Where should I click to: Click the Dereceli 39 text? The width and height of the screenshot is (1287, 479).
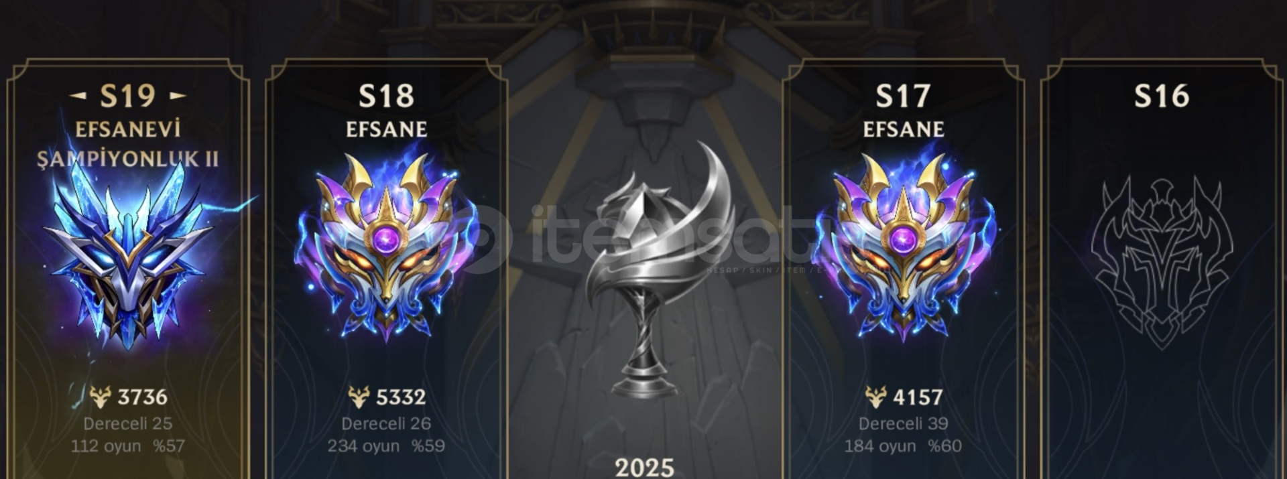[x=904, y=423]
